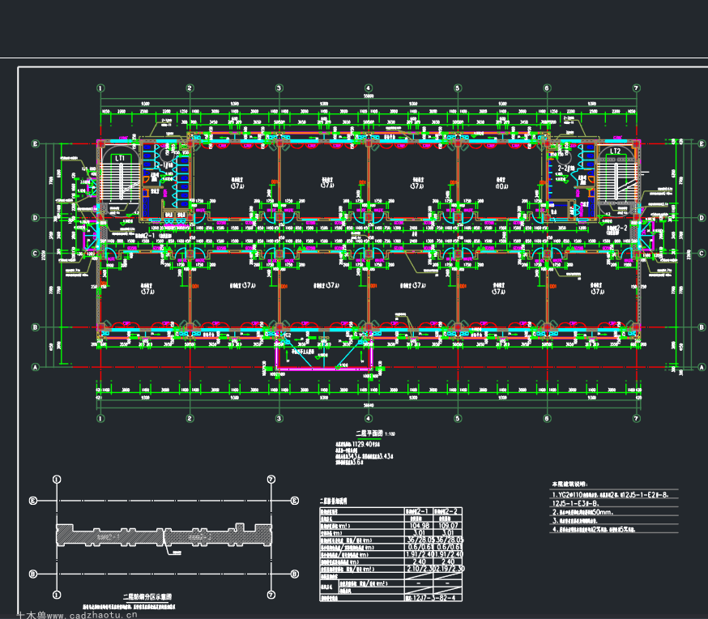Image resolution: width=708 pixels, height=619 pixels.
Task: Click note 2 mentioning 50mm
Action: (x=583, y=512)
